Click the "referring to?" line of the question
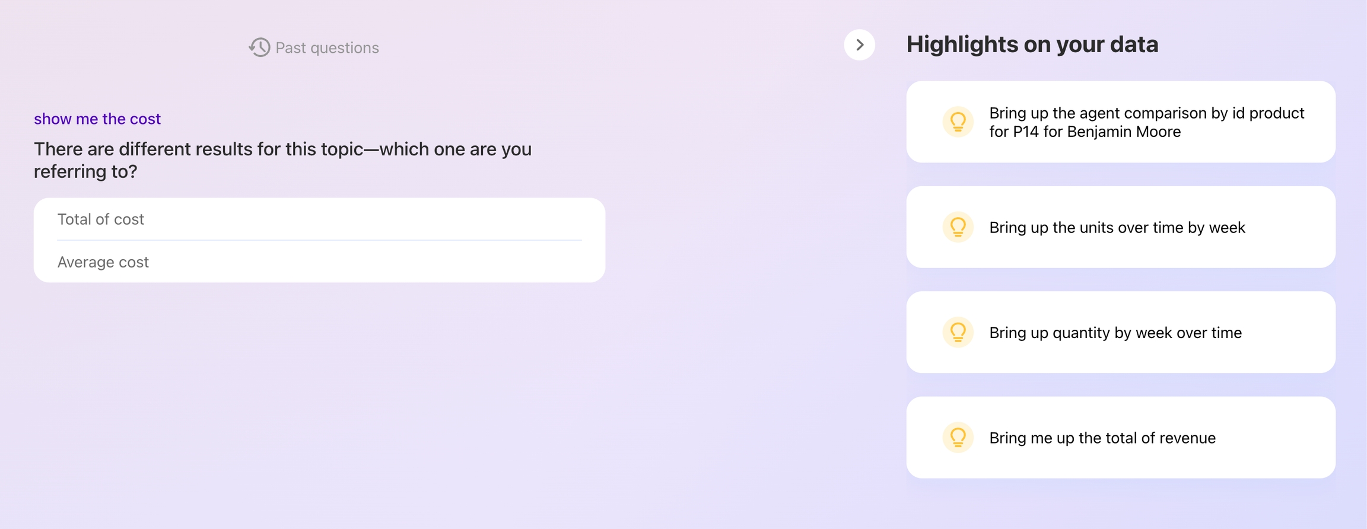 click(x=85, y=171)
